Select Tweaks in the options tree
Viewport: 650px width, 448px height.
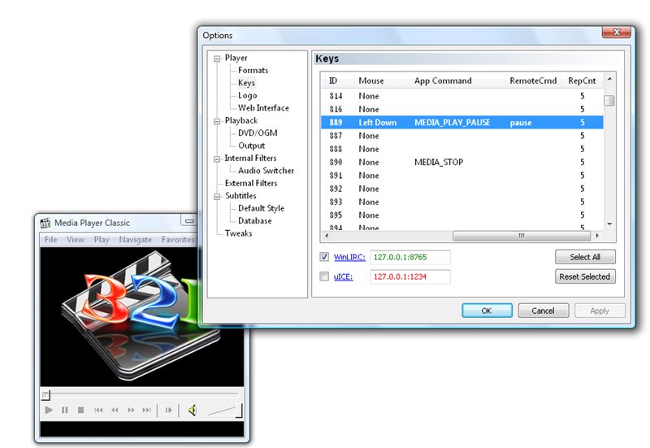(238, 233)
